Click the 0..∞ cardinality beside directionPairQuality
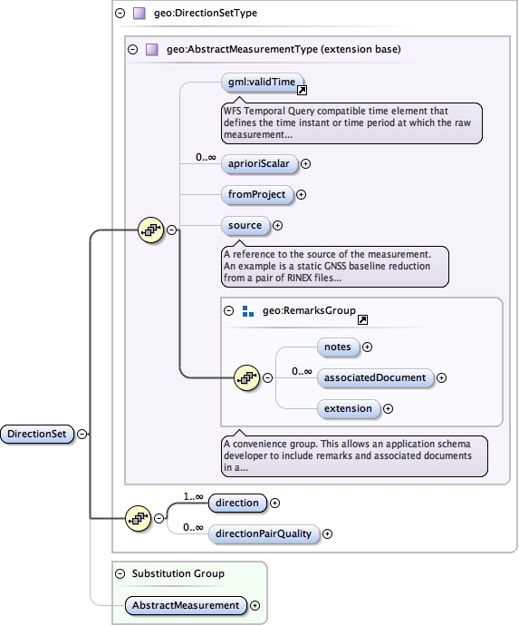This screenshot has height=626, width=519. tap(193, 527)
